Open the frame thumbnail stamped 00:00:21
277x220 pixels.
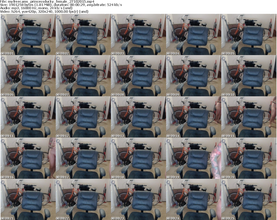click(x=28, y=199)
